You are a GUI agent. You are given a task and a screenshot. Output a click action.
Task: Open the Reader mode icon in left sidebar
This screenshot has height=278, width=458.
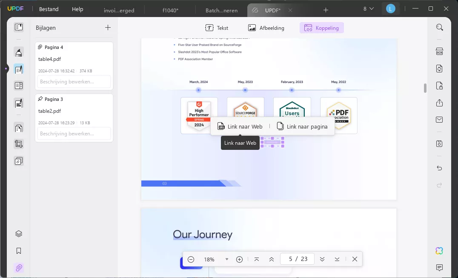pos(19,27)
